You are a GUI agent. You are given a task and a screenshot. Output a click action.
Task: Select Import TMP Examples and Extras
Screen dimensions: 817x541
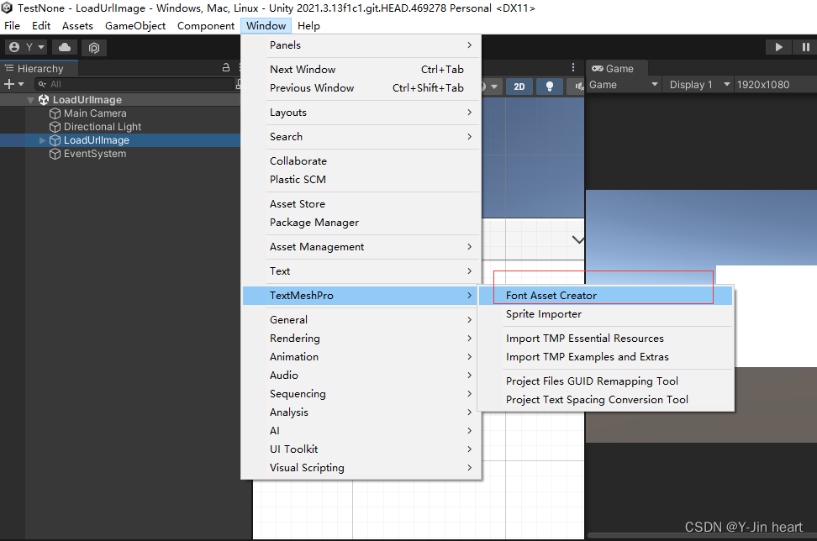point(606,357)
